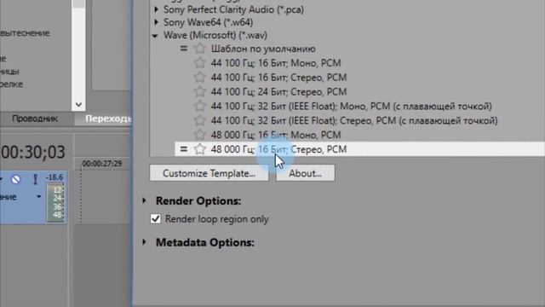The image size is (545, 307).
Task: Select 44 100 Гц 32 Бит IEEE Float Стерео template
Action: [354, 120]
